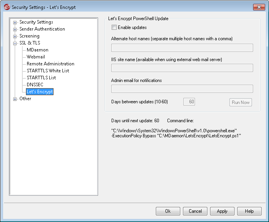The width and height of the screenshot is (269, 222).
Task: Expand the Sender Authentication node
Action: tap(15, 29)
